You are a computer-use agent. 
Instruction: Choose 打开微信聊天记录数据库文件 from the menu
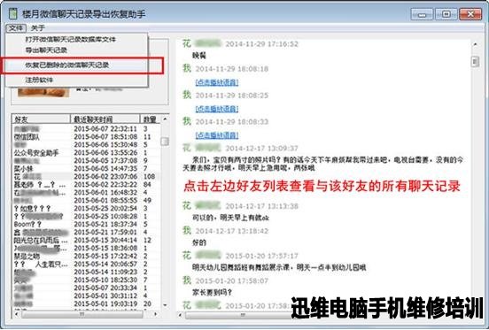click(71, 40)
